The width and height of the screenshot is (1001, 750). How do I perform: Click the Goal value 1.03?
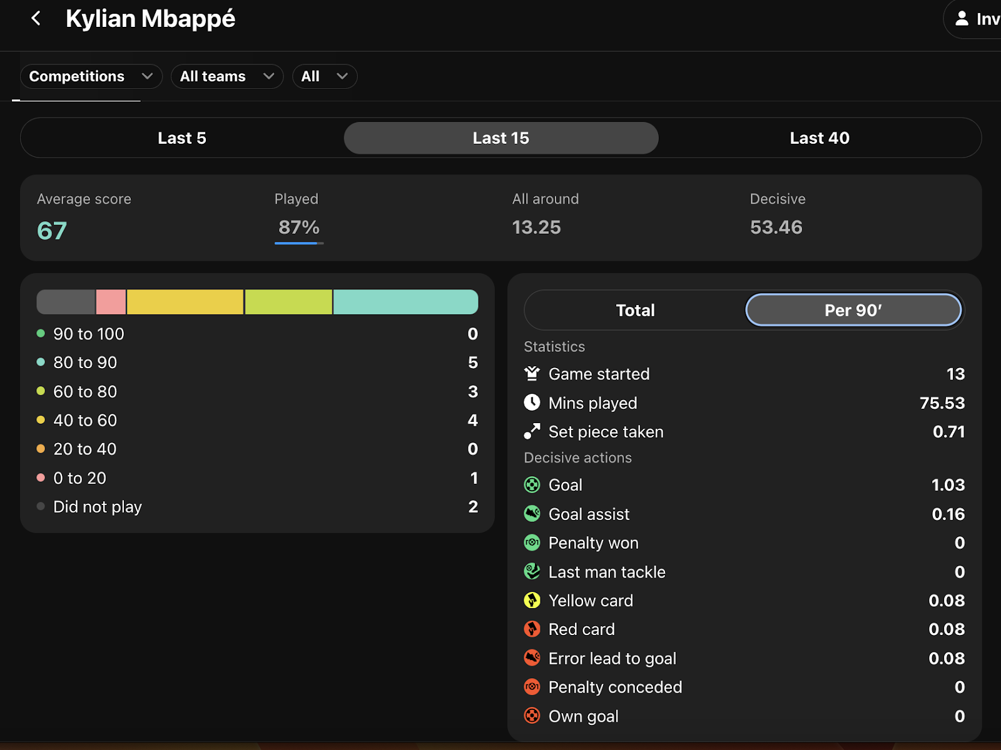pos(948,484)
